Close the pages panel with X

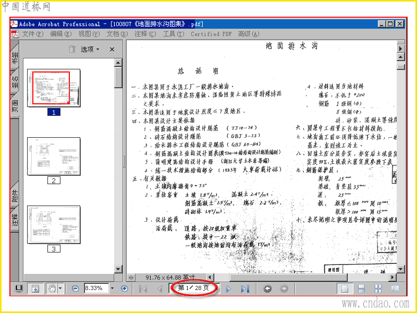[112, 49]
